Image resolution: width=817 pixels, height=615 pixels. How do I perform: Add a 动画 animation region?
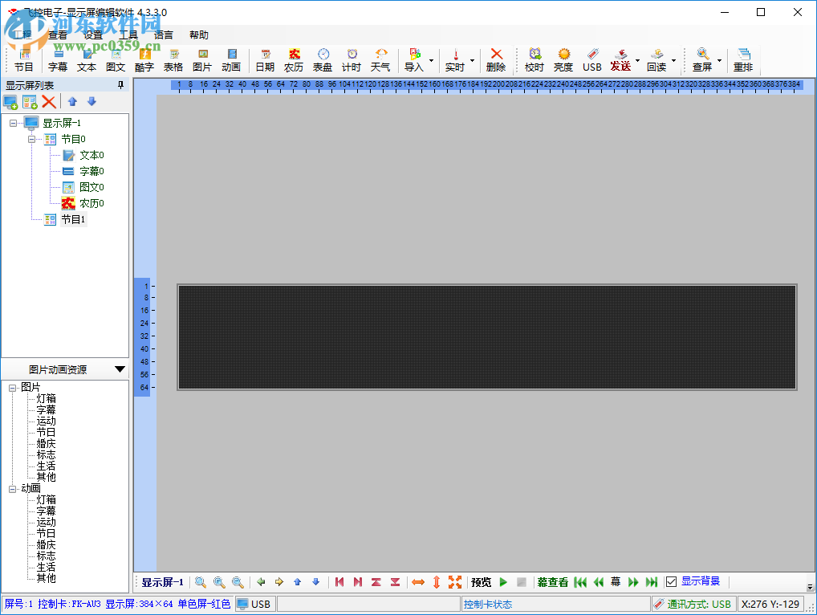[x=231, y=60]
